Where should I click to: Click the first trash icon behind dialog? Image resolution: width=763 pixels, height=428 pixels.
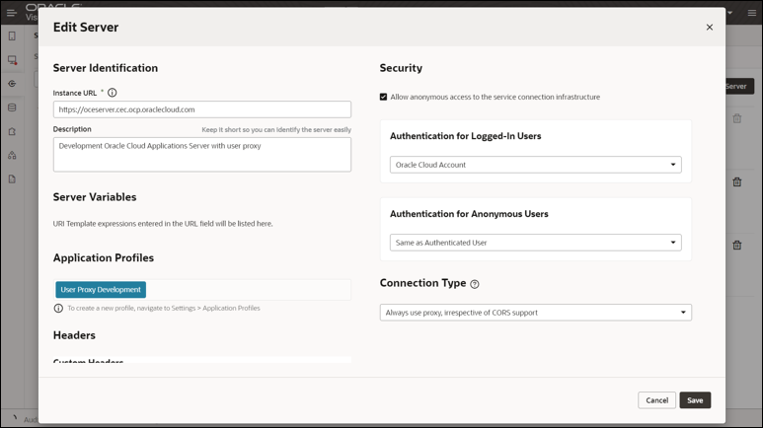click(737, 118)
